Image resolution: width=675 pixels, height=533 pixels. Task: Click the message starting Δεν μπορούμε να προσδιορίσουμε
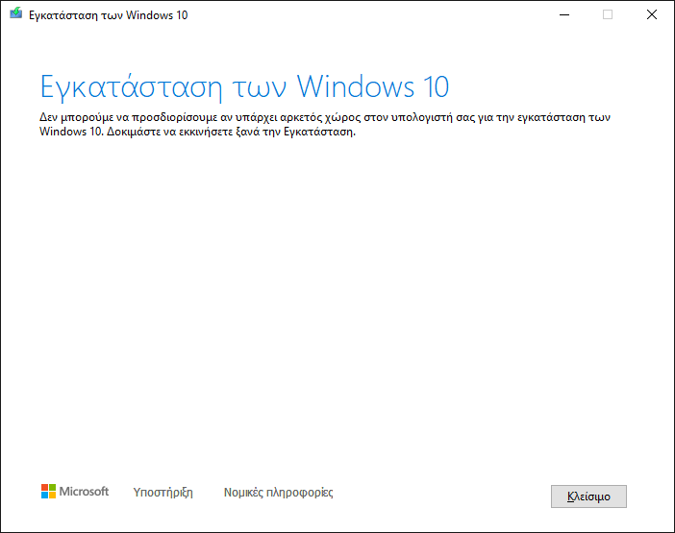tap(325, 124)
